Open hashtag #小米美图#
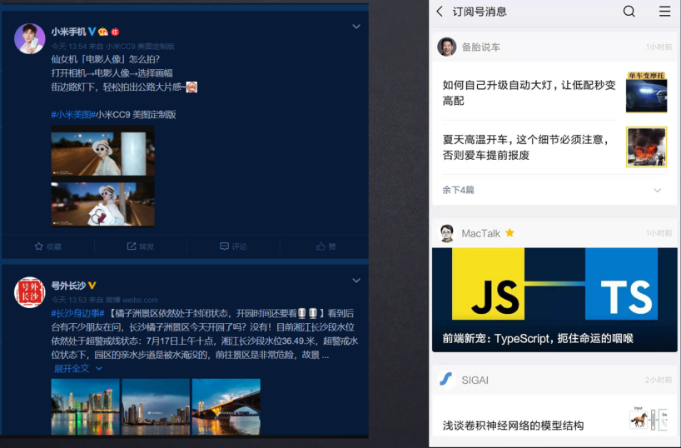The width and height of the screenshot is (681, 448). (x=73, y=115)
